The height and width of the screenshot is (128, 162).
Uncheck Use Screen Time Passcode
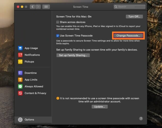58,36
